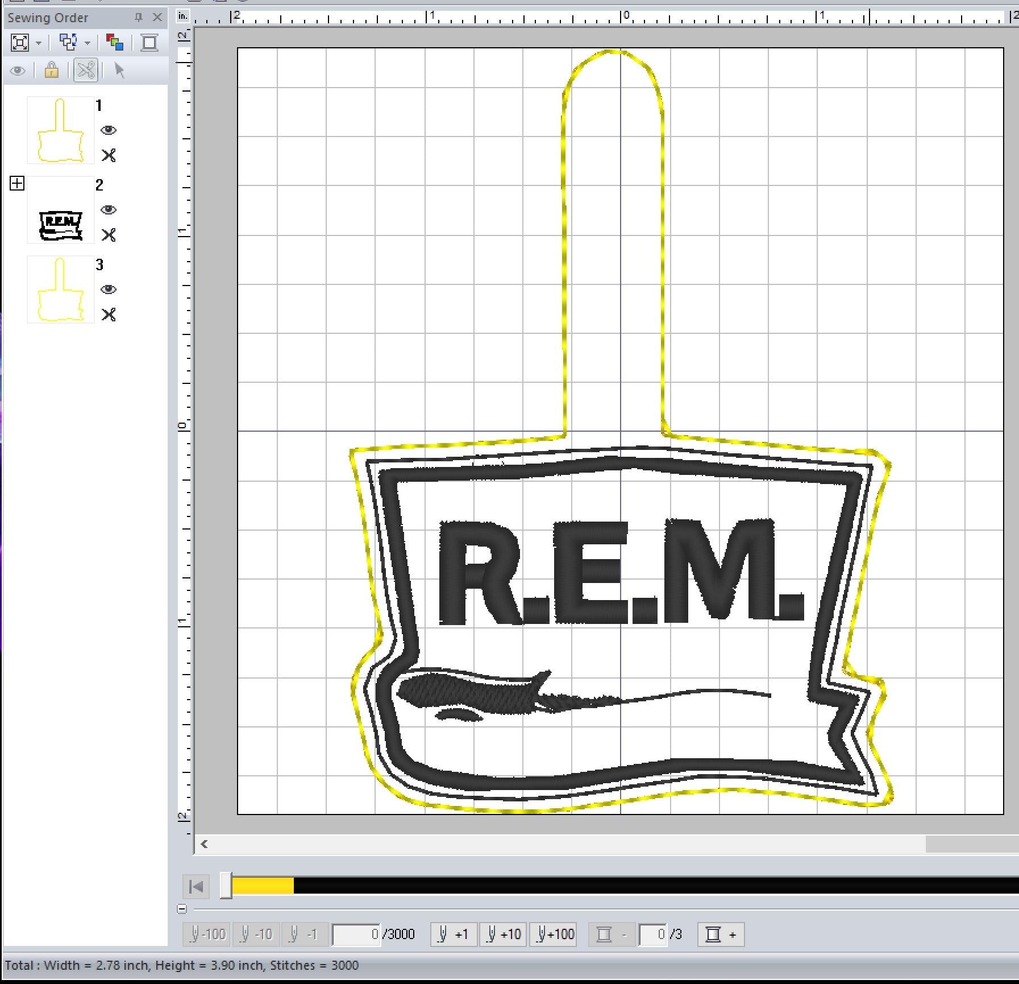The width and height of the screenshot is (1019, 984).
Task: Click the arrow pointer icon in Sewing Order
Action: (119, 70)
